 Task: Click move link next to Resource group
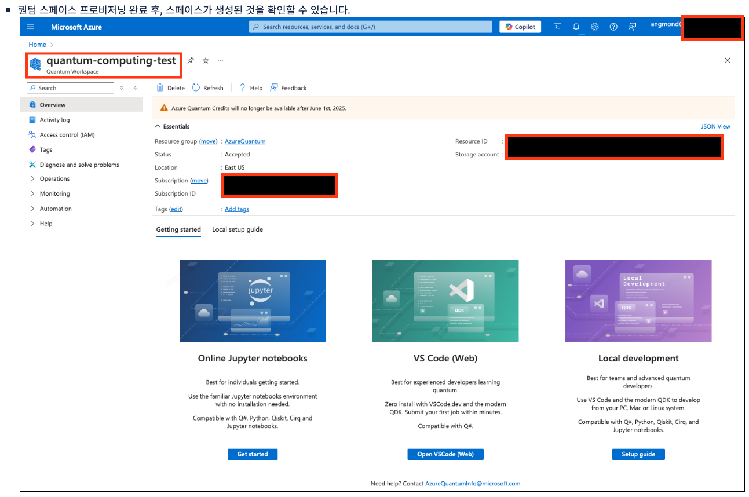(208, 141)
